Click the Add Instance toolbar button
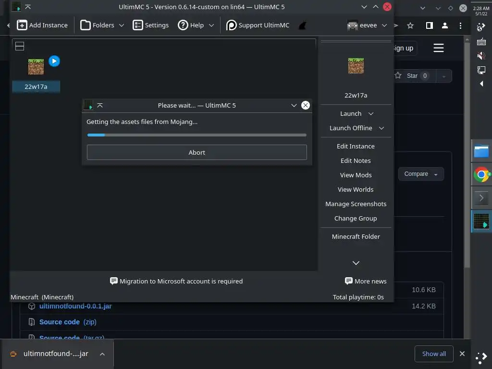Screen dimensions: 492x369 42,25
